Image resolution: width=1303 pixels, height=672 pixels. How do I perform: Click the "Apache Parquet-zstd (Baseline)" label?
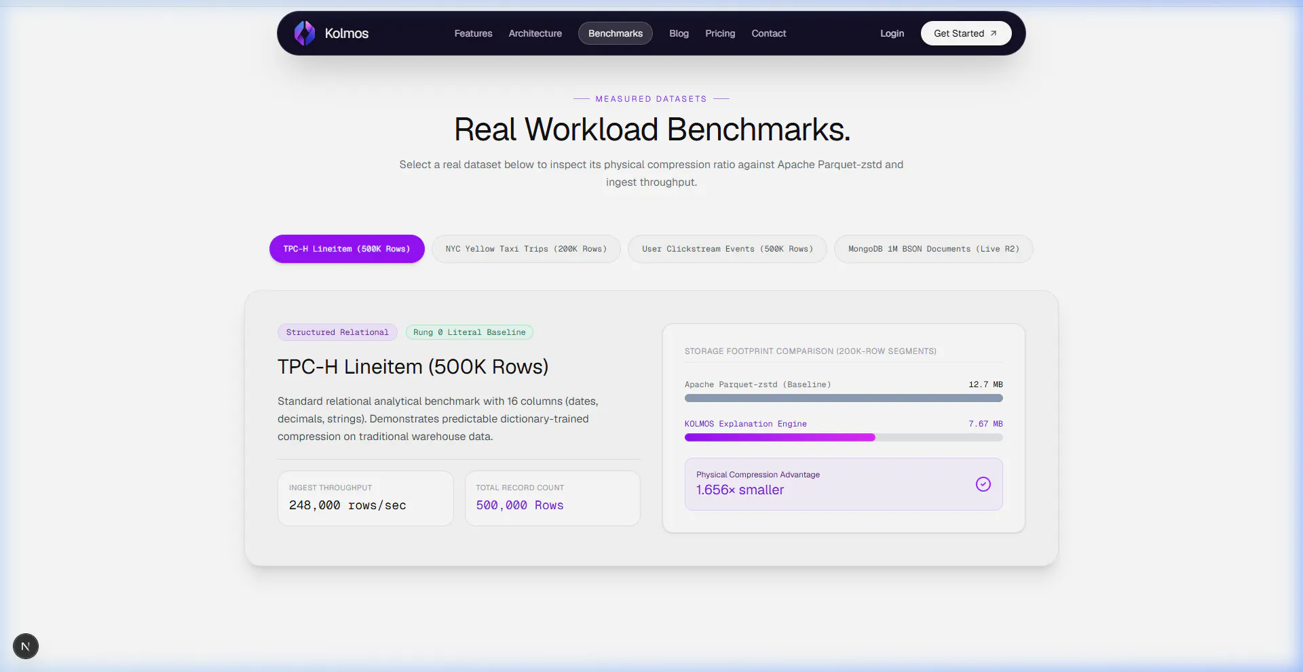757,384
